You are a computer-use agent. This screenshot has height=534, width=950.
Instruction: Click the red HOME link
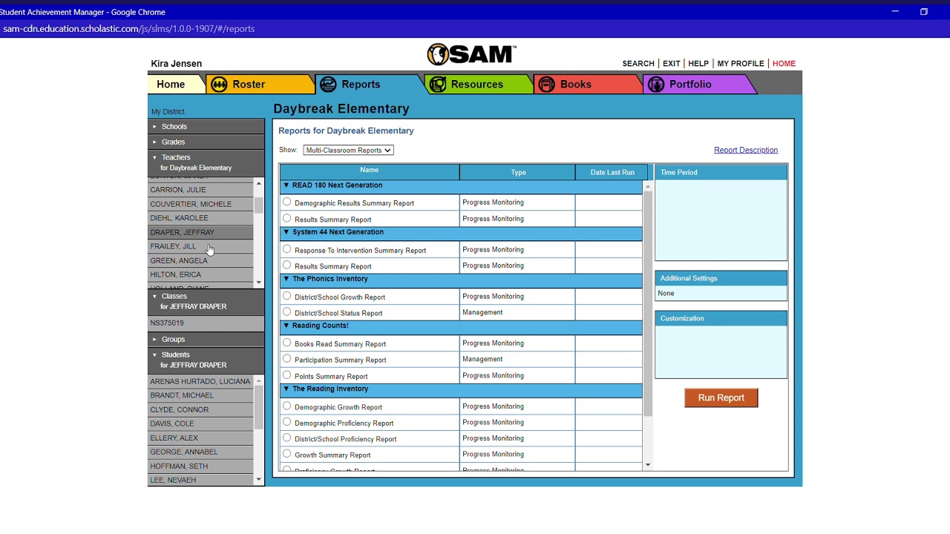pyautogui.click(x=784, y=64)
